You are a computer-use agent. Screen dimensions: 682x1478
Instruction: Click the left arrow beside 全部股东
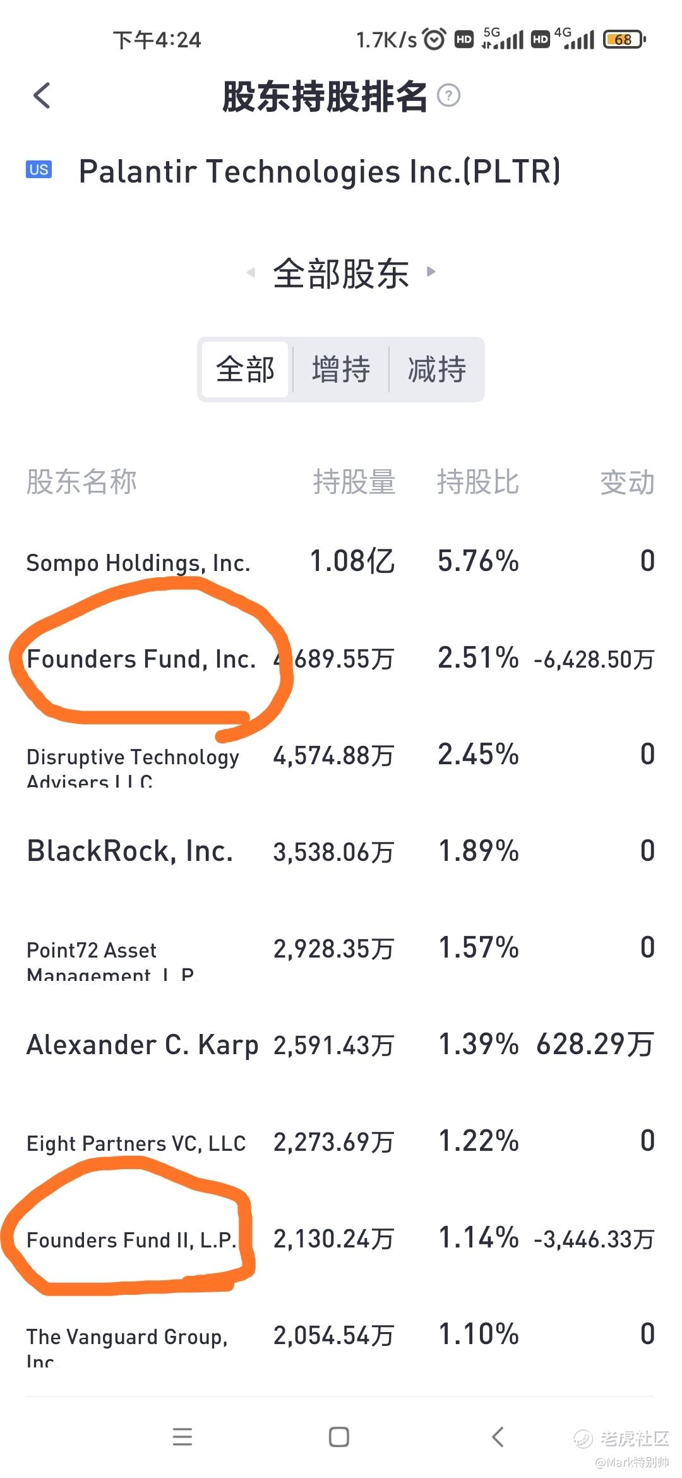(251, 272)
